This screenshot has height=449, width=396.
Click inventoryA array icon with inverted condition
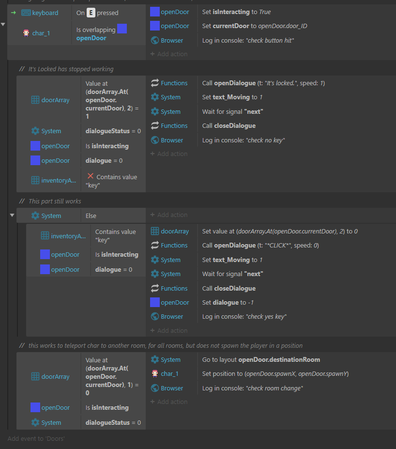[35, 180]
